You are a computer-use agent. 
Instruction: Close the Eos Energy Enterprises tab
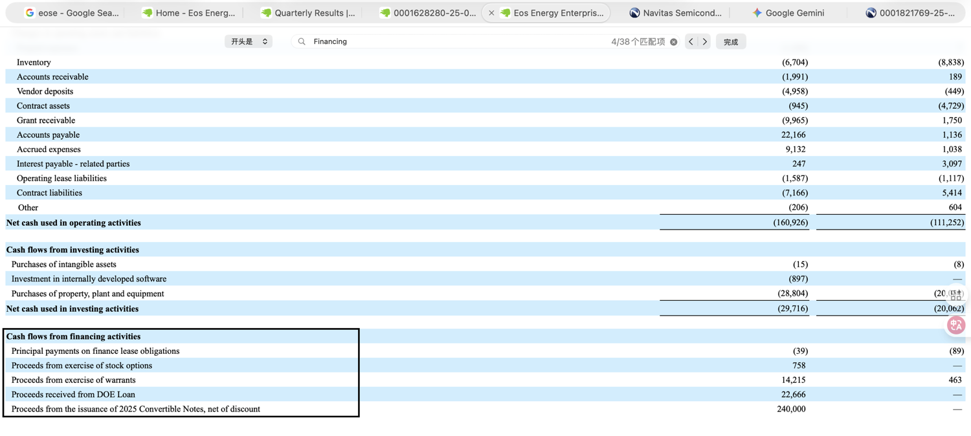pos(491,13)
